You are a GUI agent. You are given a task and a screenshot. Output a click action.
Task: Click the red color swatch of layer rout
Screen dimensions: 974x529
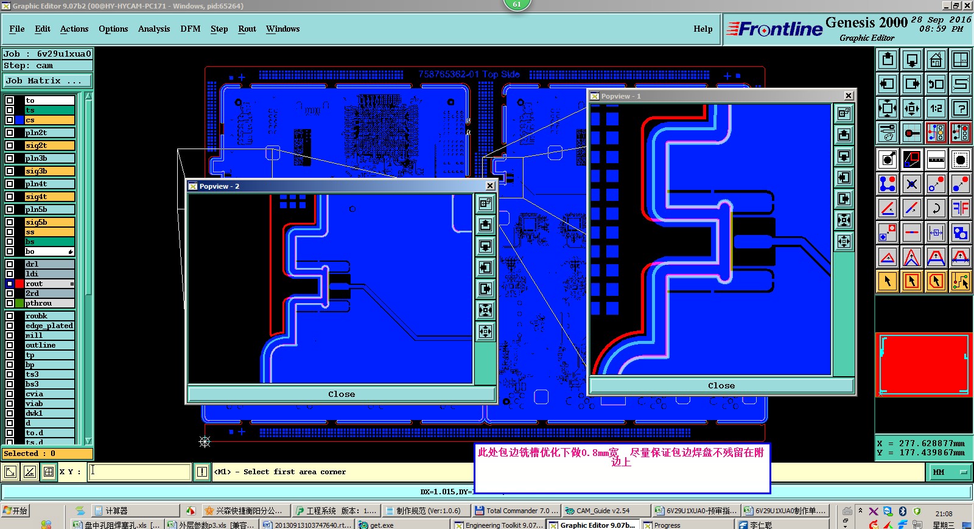19,284
